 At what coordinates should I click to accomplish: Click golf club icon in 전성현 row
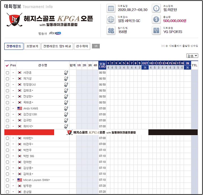tap(66, 97)
